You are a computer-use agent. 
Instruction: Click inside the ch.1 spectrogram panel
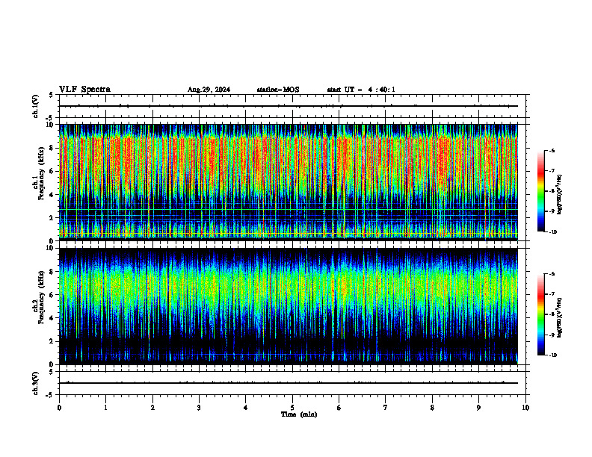tap(289, 182)
